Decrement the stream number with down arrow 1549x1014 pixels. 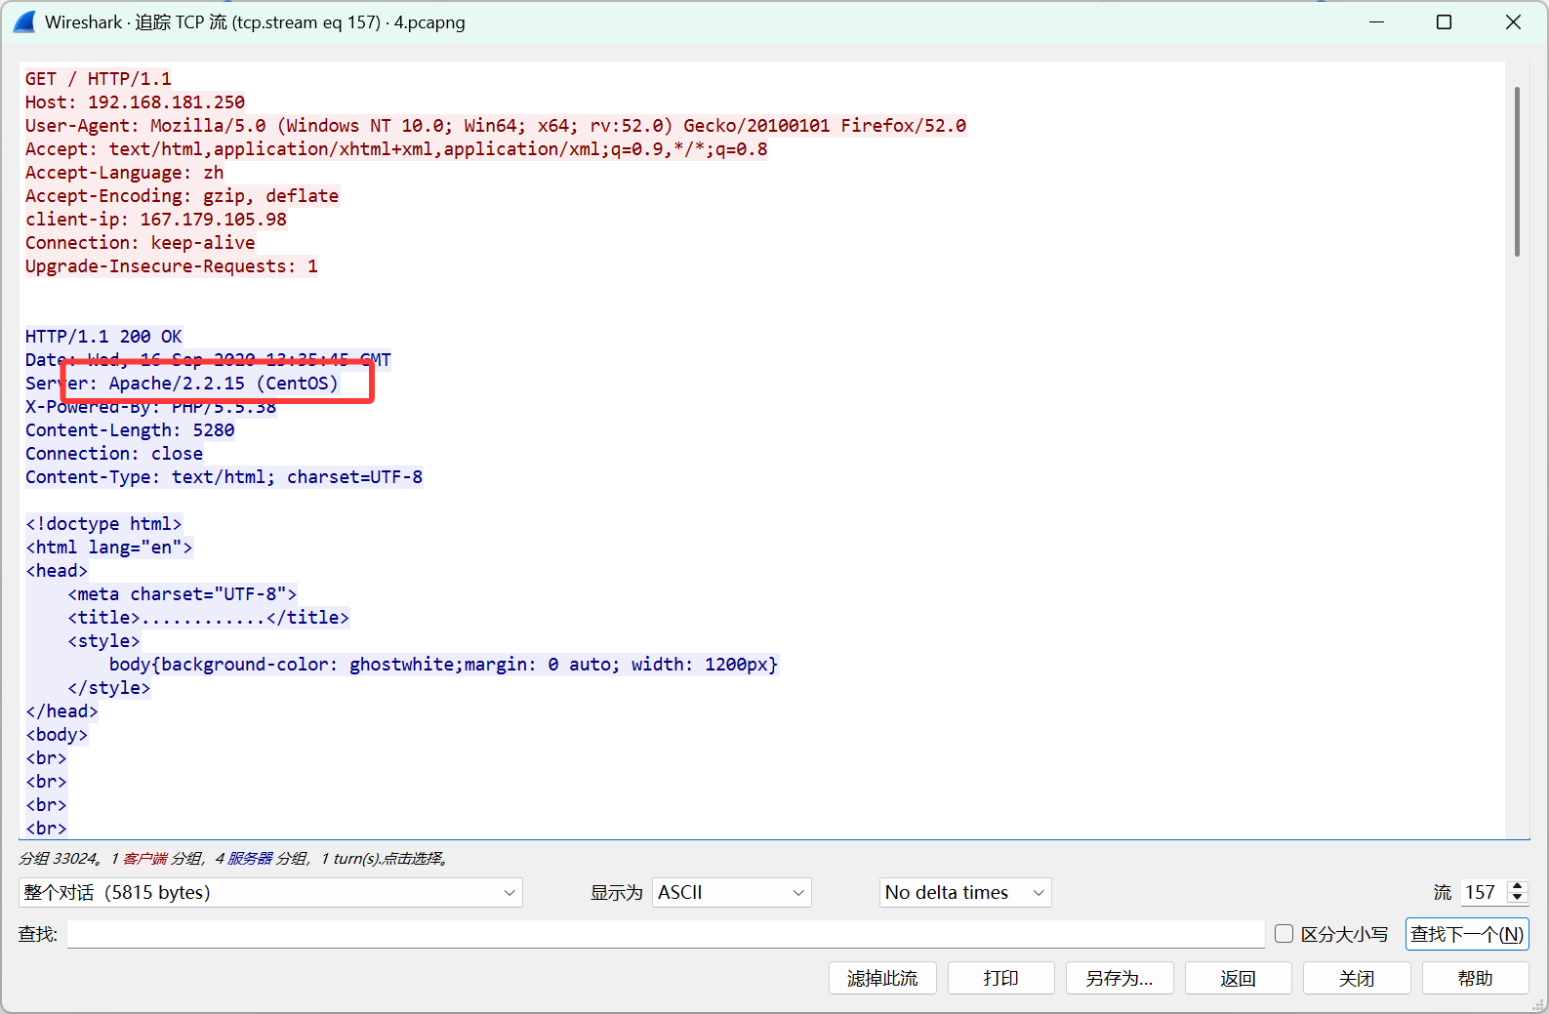click(x=1517, y=898)
